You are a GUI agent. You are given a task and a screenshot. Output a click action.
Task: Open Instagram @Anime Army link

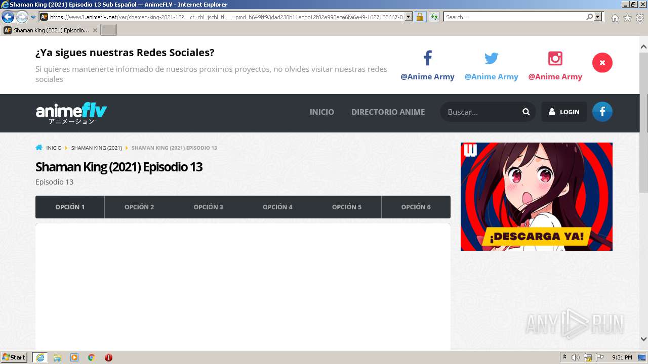tap(555, 77)
